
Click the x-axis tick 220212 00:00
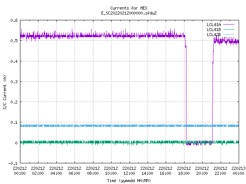click(x=20, y=171)
